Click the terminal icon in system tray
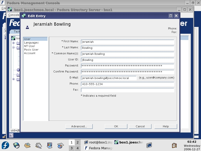 [149, 145]
